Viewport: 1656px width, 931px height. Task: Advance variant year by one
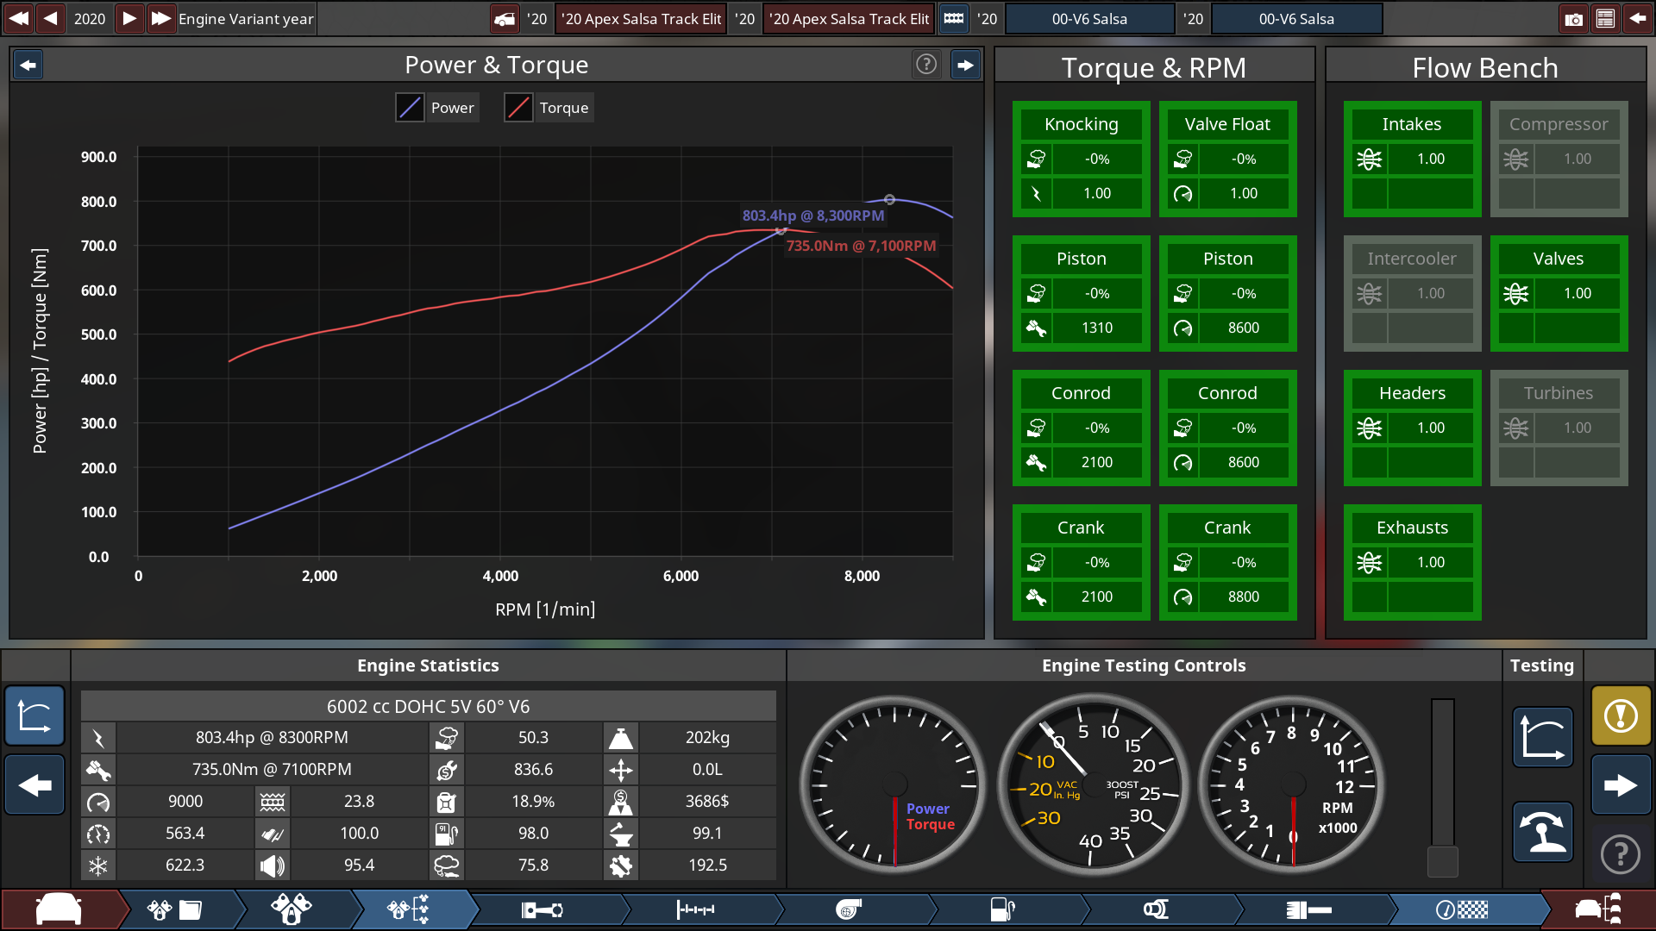[129, 19]
